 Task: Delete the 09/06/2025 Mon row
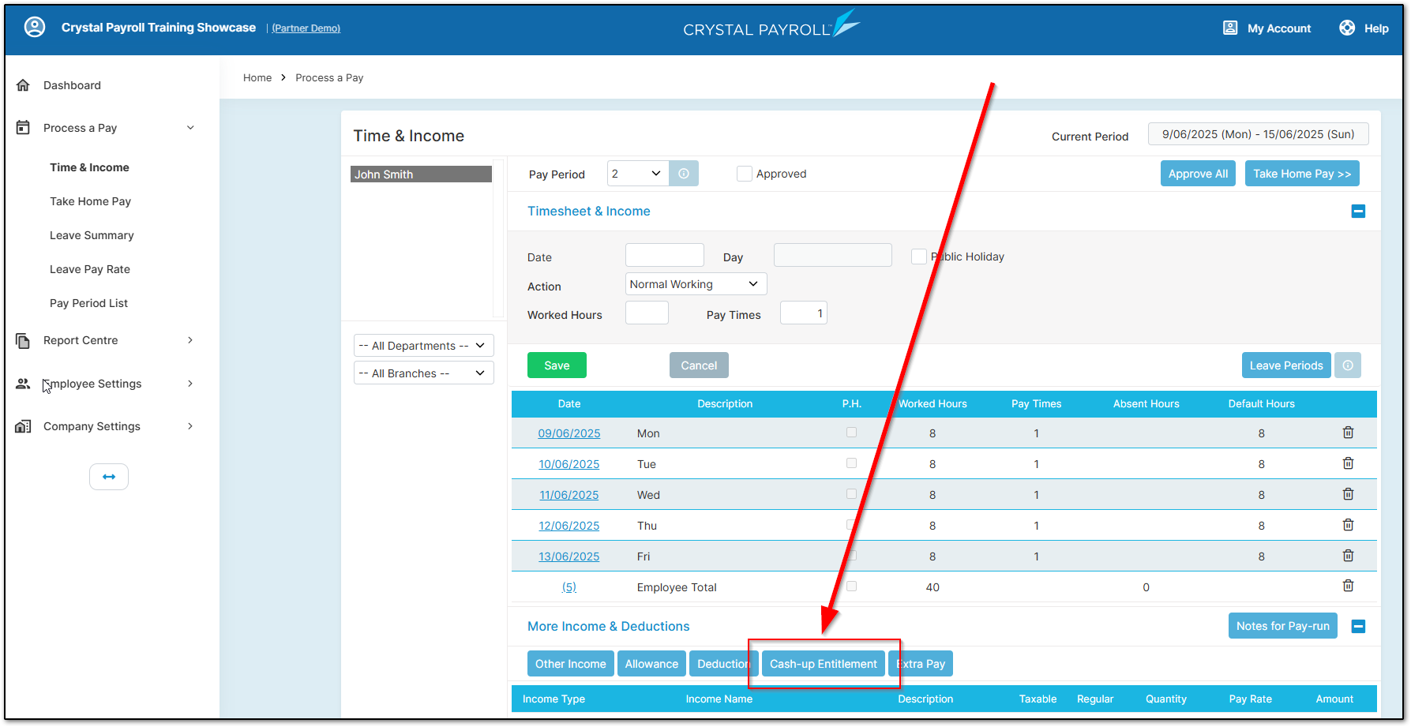pos(1349,433)
